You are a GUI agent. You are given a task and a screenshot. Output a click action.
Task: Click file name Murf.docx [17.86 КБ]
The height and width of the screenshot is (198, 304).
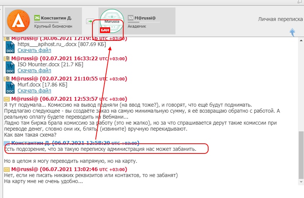42,85
